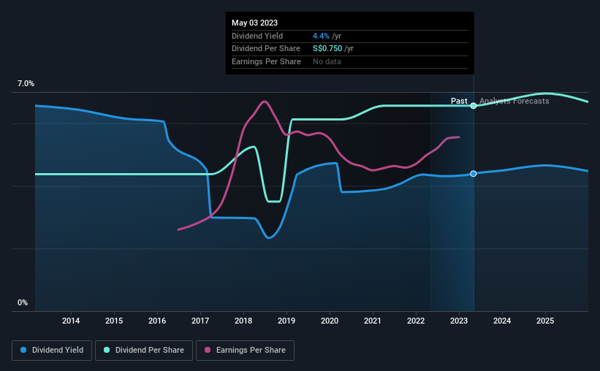
Task: Click the 4.4% dividend yield value in tooltip
Action: [321, 36]
